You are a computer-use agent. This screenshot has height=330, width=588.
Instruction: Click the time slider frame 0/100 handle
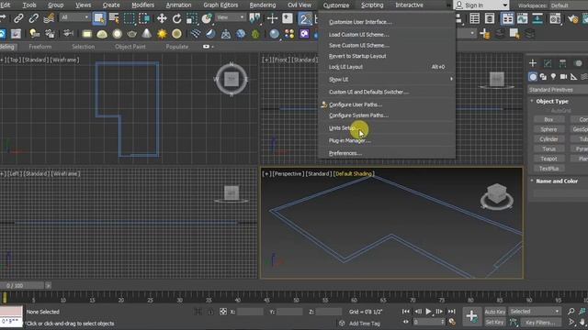point(22,285)
